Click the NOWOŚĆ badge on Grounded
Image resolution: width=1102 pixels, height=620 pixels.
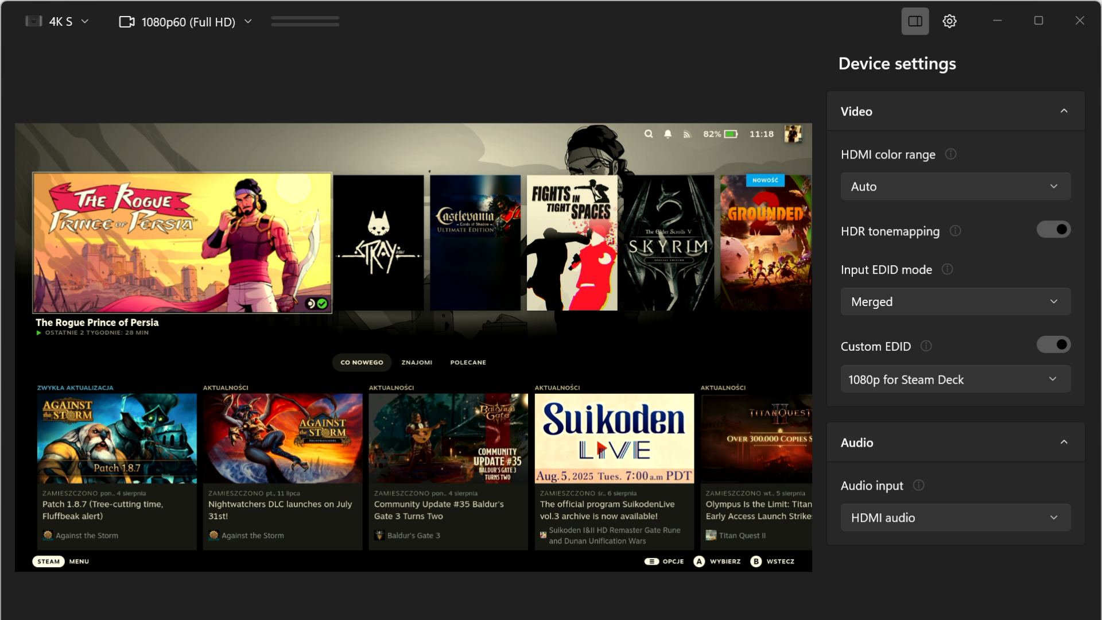[x=765, y=180]
